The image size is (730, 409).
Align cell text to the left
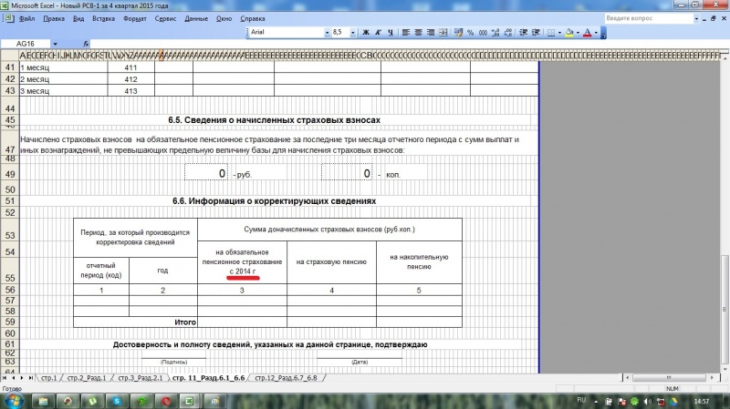[x=404, y=33]
